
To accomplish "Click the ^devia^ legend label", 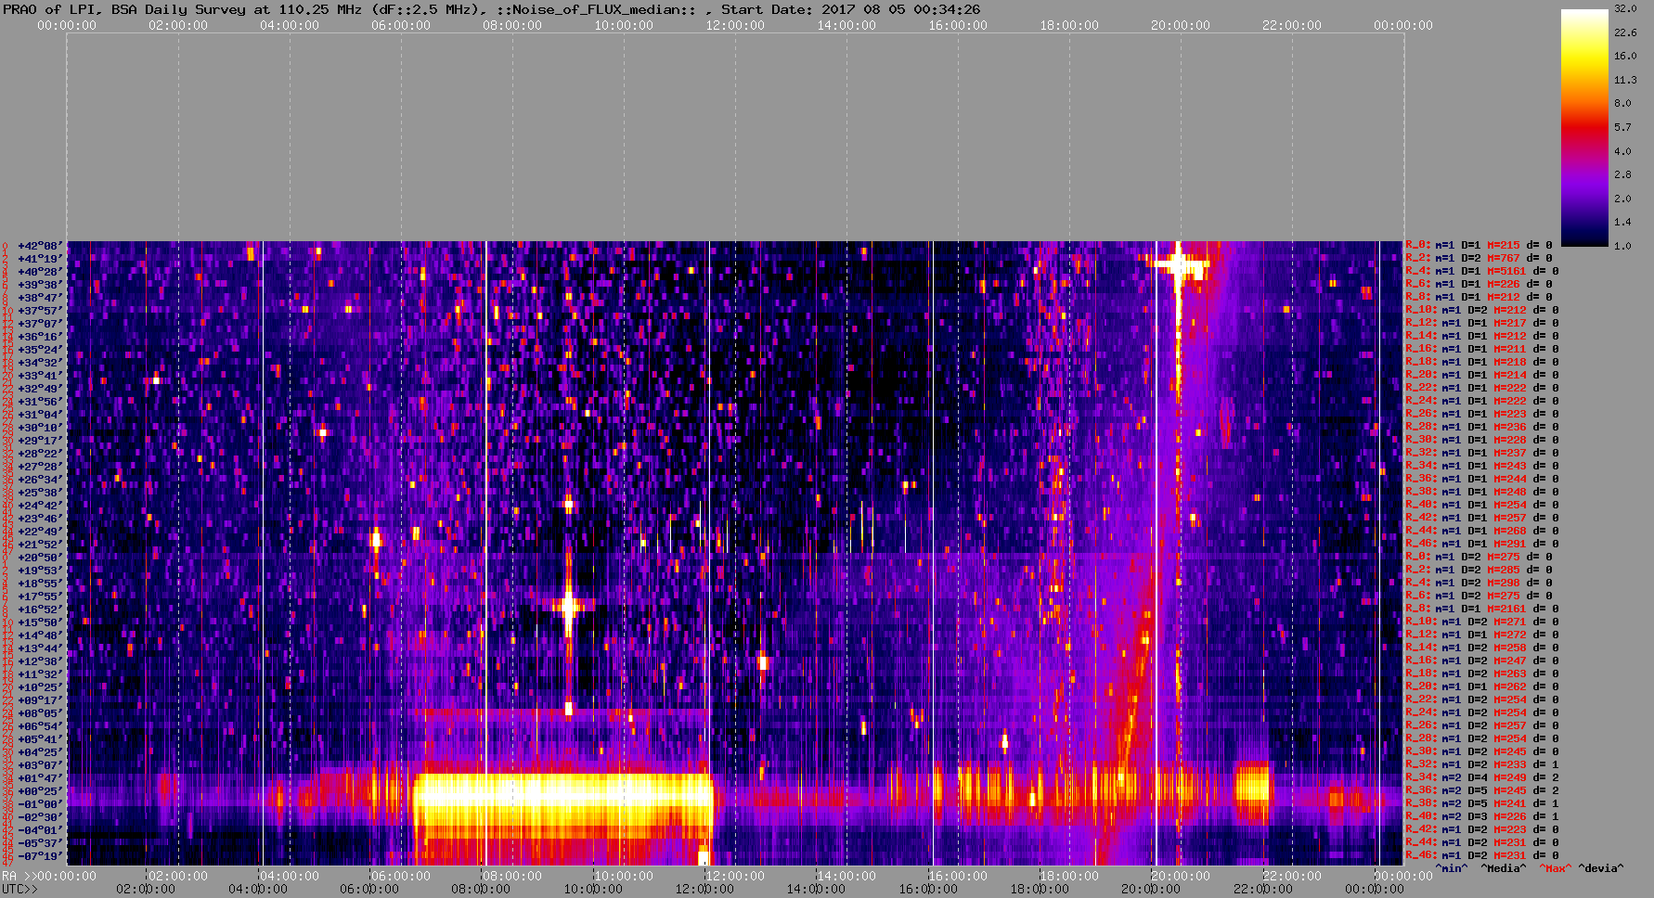I will pyautogui.click(x=1601, y=869).
